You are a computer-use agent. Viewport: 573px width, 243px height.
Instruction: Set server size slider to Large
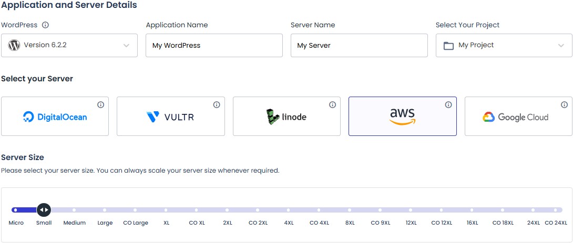[105, 210]
